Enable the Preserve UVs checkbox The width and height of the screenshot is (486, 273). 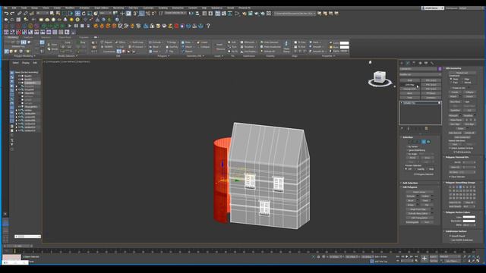pyautogui.click(x=451, y=88)
